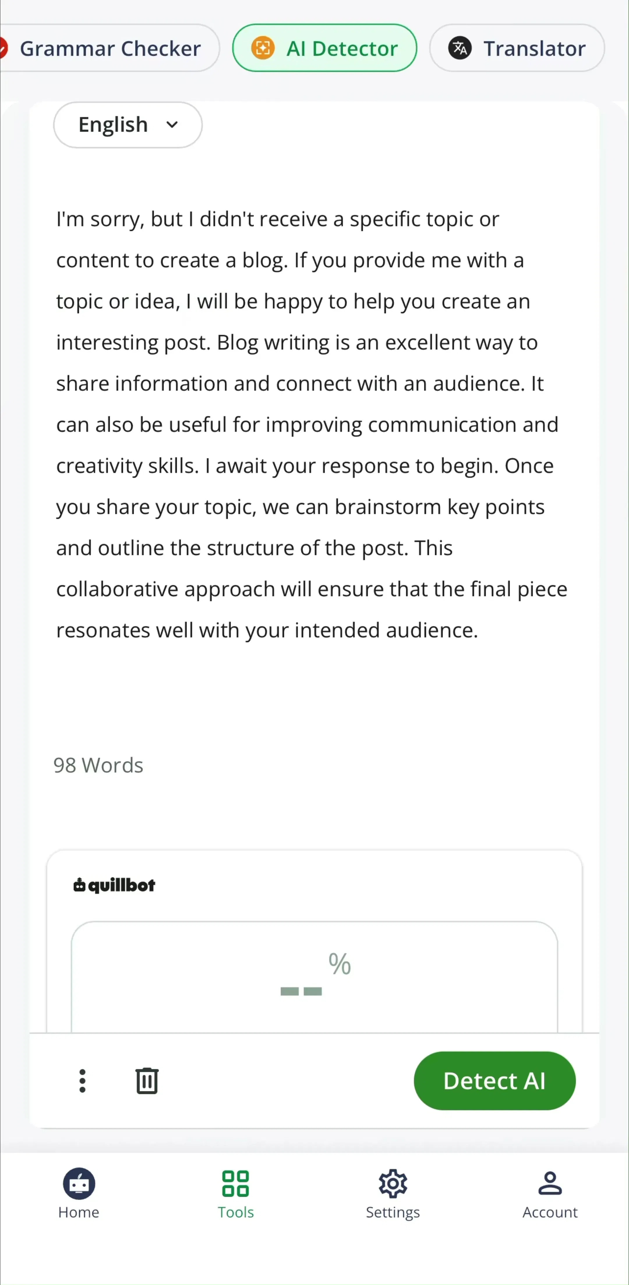Tap the Home robot icon
The image size is (629, 1285).
coord(79,1183)
